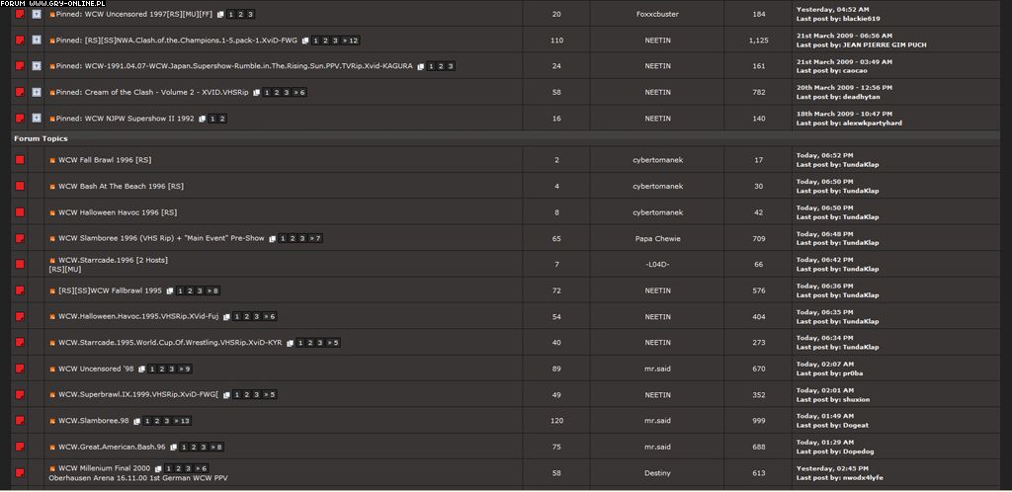Click red status icon for WCW.Starrcade.1996 thread
1012x492 pixels.
(20, 265)
